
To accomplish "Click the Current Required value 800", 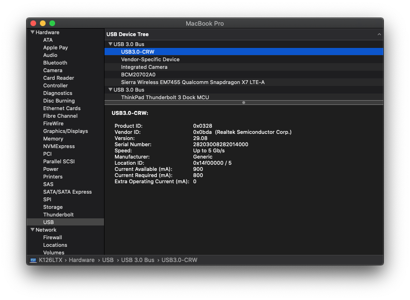I will tap(198, 175).
